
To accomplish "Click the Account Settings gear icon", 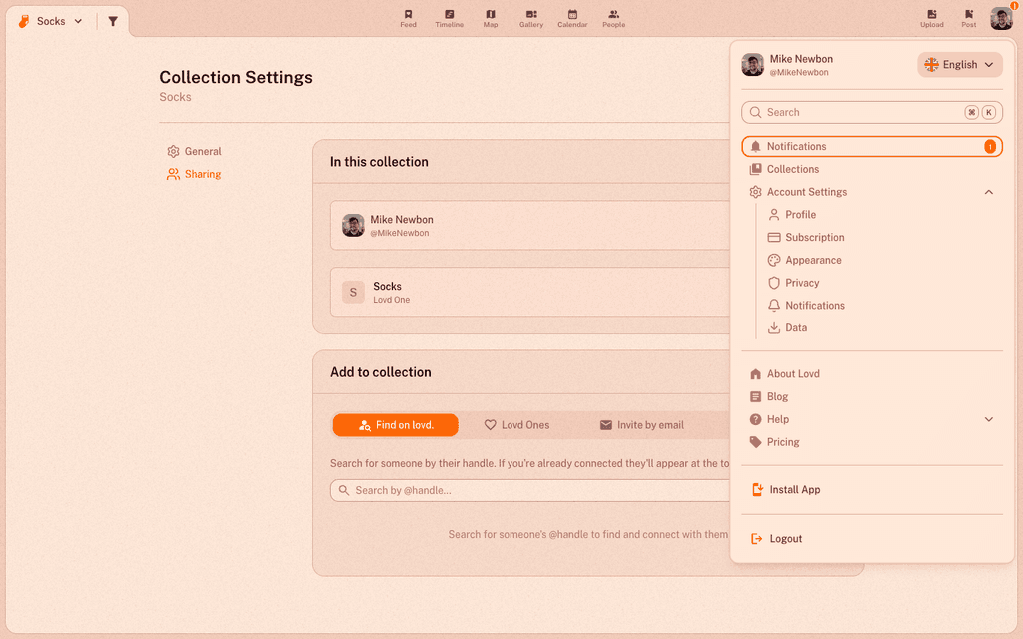I will coord(755,192).
